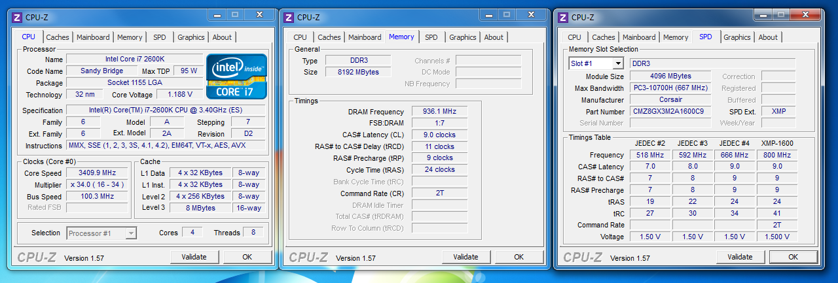Click the JEDEC #2 Frequency value 518 MHz
Screen dimensions: 838x283
tap(650, 156)
